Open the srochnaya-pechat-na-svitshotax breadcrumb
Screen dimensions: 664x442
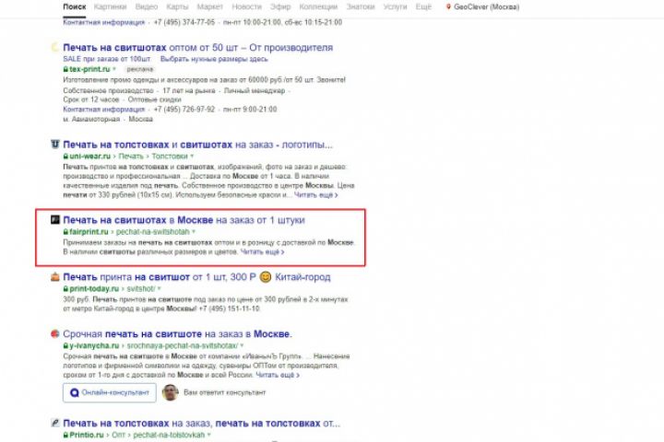click(x=183, y=346)
